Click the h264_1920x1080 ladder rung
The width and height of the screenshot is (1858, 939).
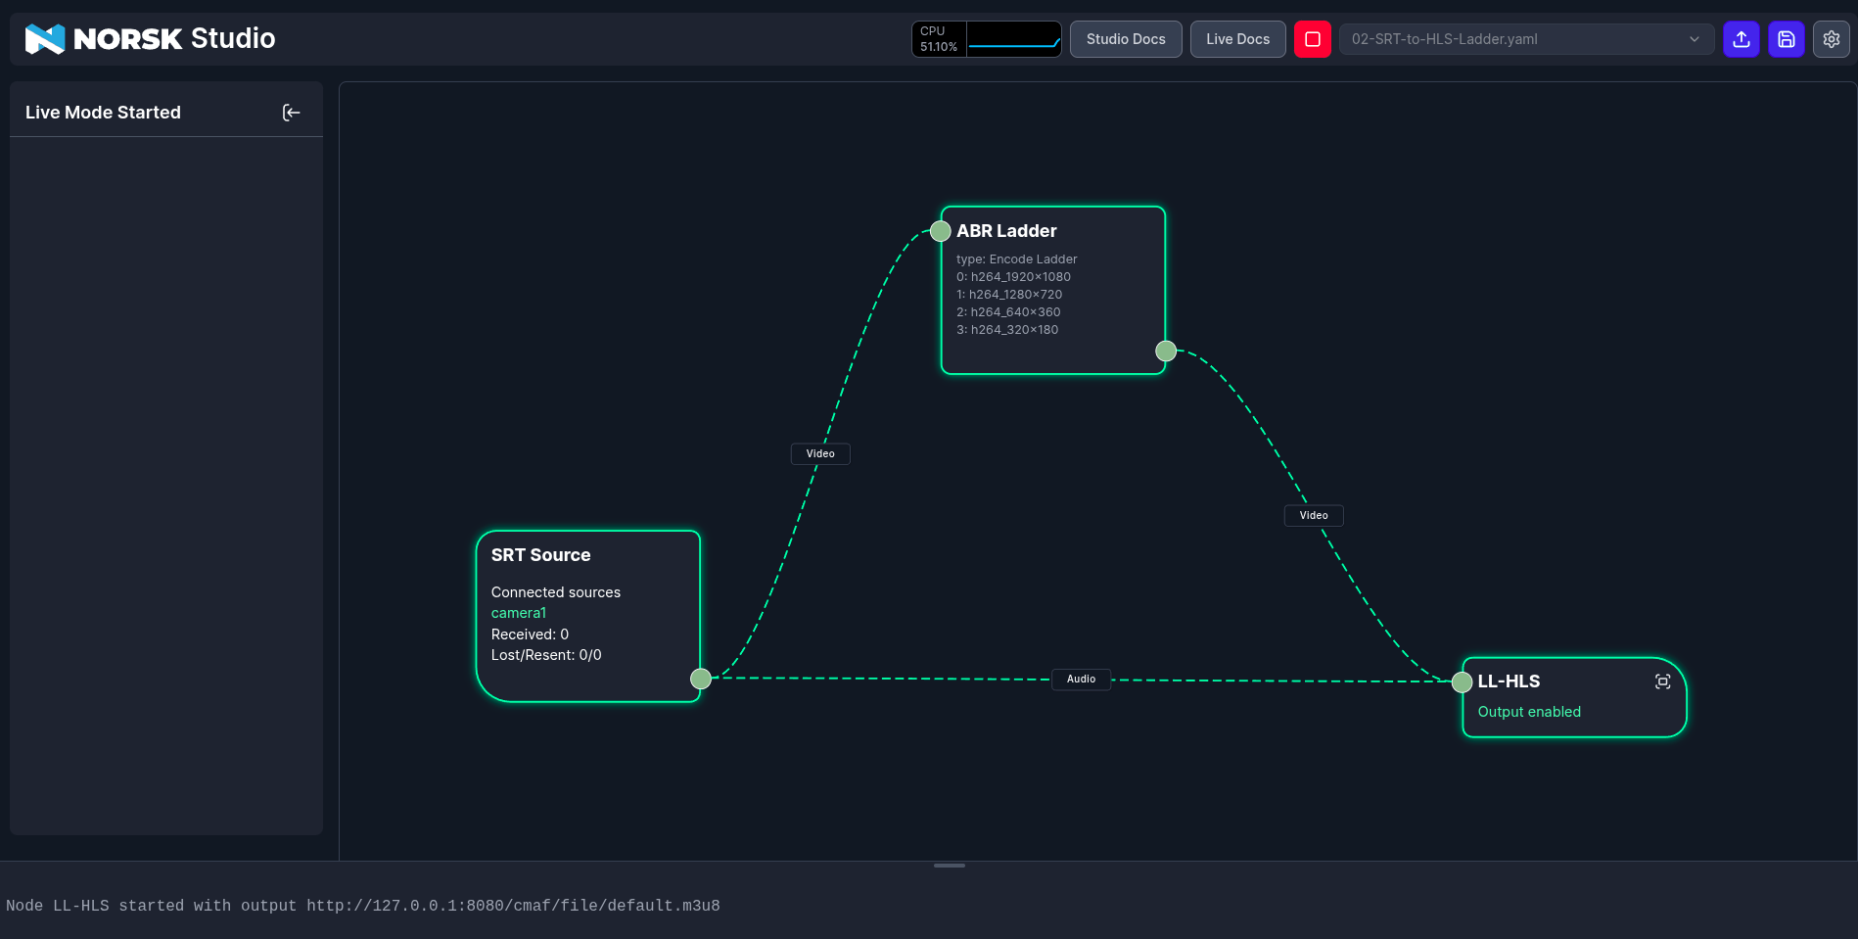1013,277
